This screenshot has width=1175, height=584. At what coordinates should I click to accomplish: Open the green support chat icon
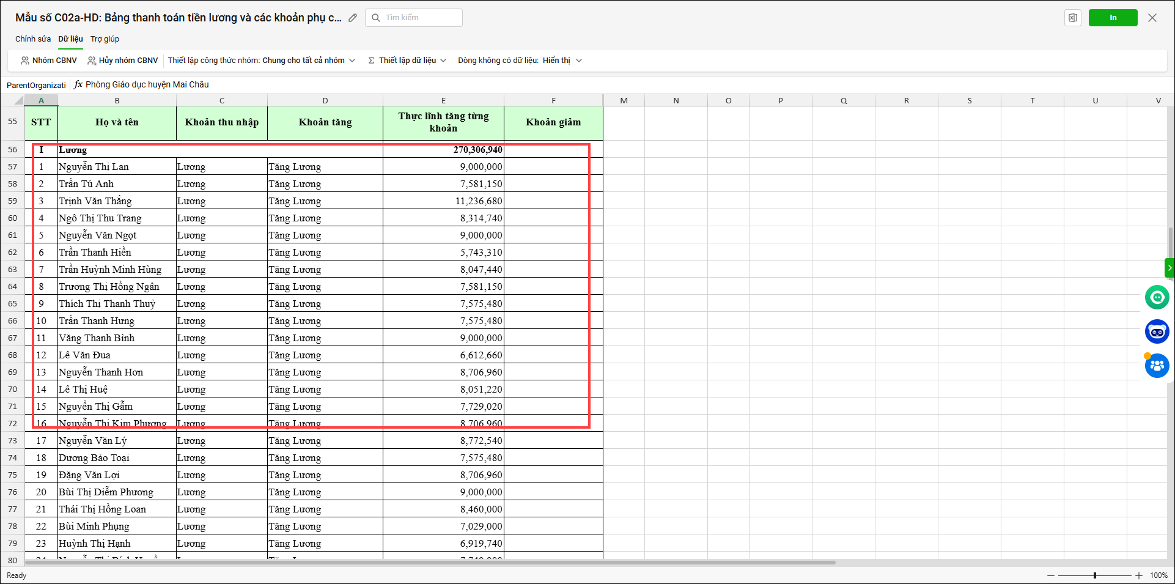(x=1157, y=298)
